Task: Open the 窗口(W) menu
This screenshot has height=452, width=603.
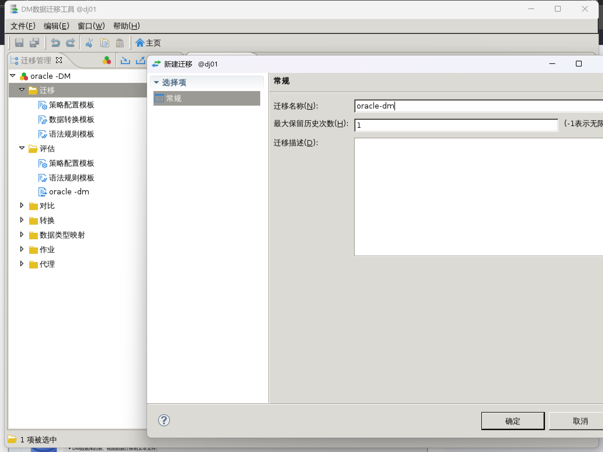Action: pyautogui.click(x=91, y=26)
